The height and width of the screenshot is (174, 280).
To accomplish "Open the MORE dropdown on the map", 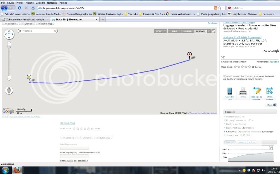I will pyautogui.click(x=160, y=31).
